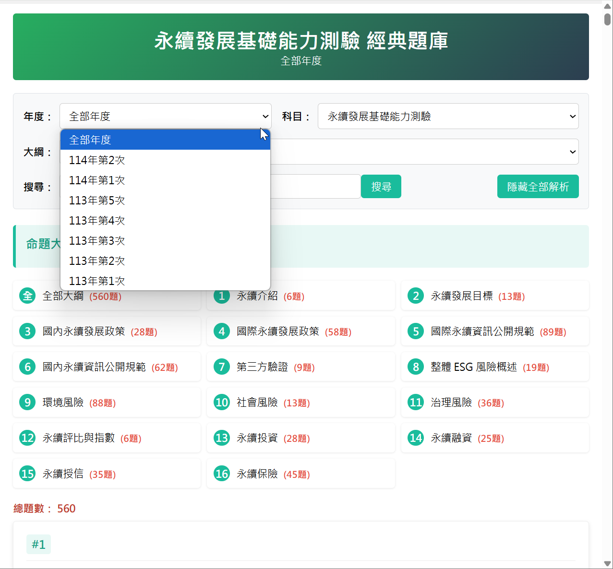Image resolution: width=613 pixels, height=569 pixels.
Task: Click the 全 icon for all outlines
Action: click(x=27, y=296)
